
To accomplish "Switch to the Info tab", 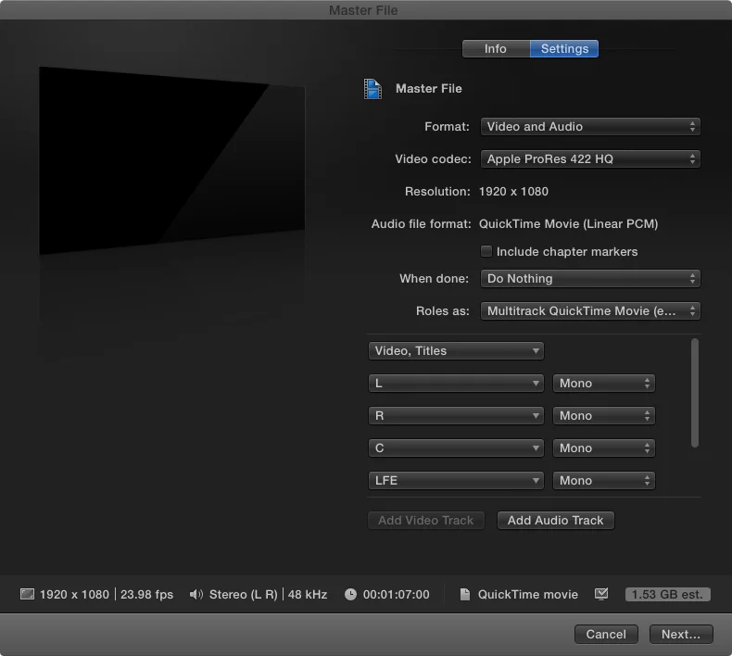I will click(x=496, y=48).
